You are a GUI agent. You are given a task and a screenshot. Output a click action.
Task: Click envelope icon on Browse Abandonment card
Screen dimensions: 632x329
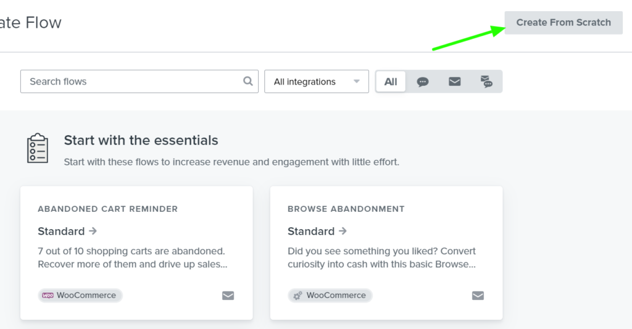point(478,296)
